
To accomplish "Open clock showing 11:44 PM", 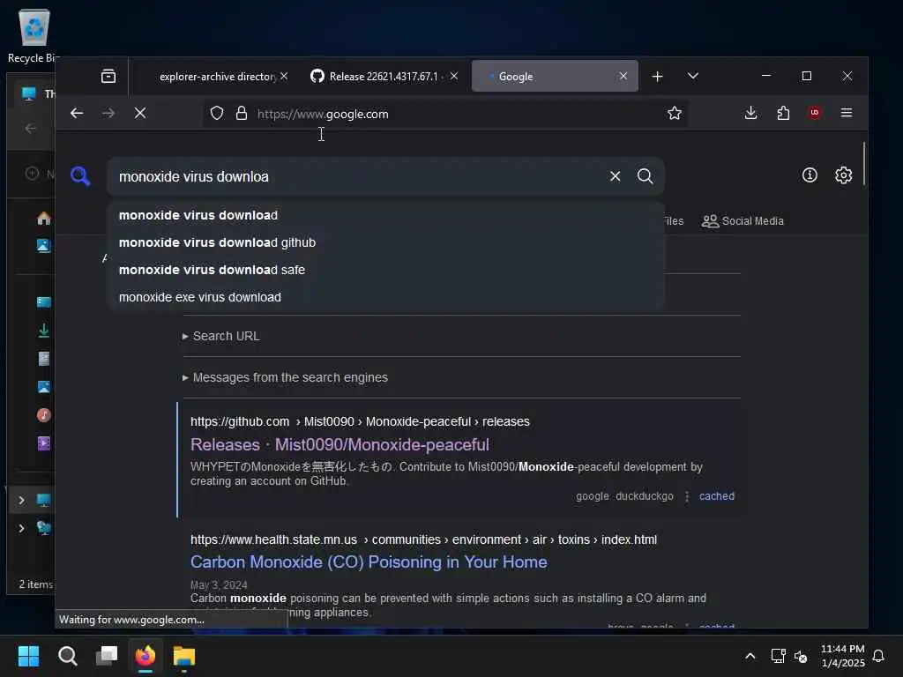I will tap(842, 656).
